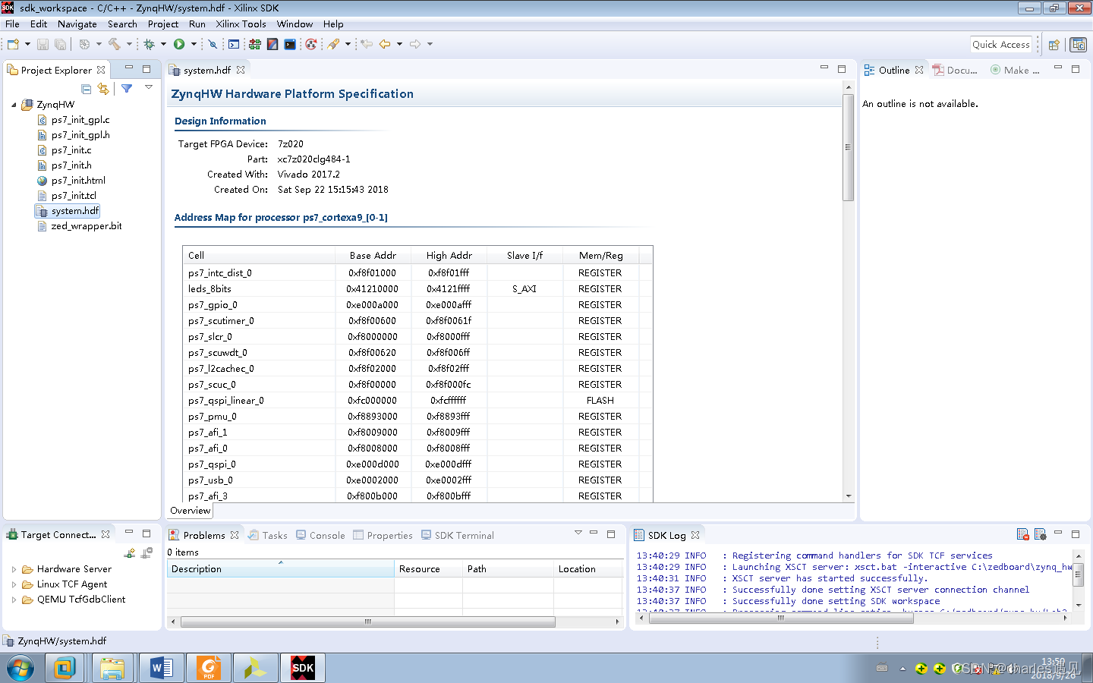Open the Back navigation history dropdown
This screenshot has width=1093, height=683.
[399, 44]
